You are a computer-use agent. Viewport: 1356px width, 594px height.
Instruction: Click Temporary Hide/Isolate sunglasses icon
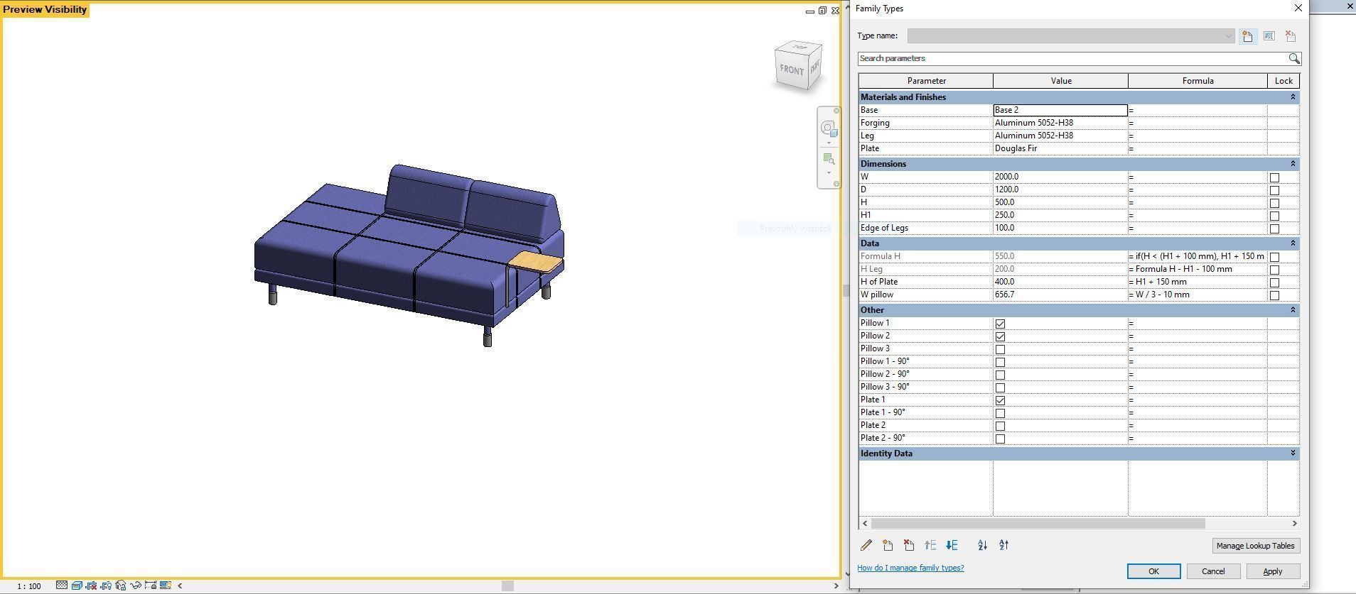pos(135,585)
